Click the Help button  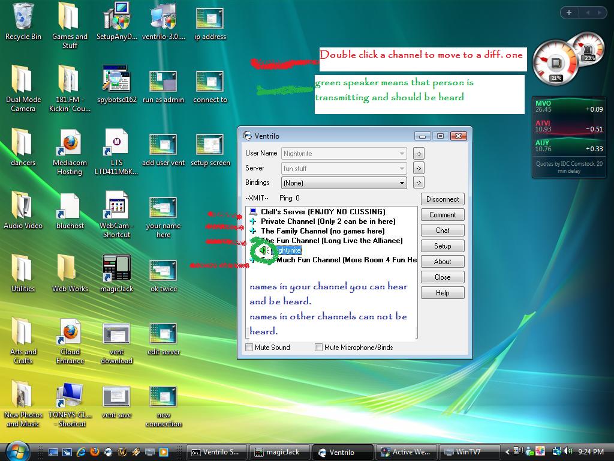point(443,293)
